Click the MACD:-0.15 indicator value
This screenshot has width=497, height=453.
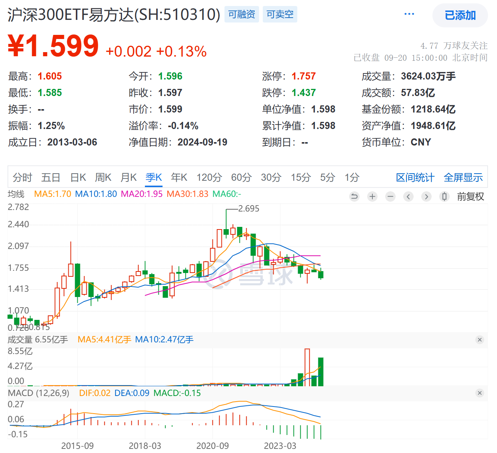point(177,393)
